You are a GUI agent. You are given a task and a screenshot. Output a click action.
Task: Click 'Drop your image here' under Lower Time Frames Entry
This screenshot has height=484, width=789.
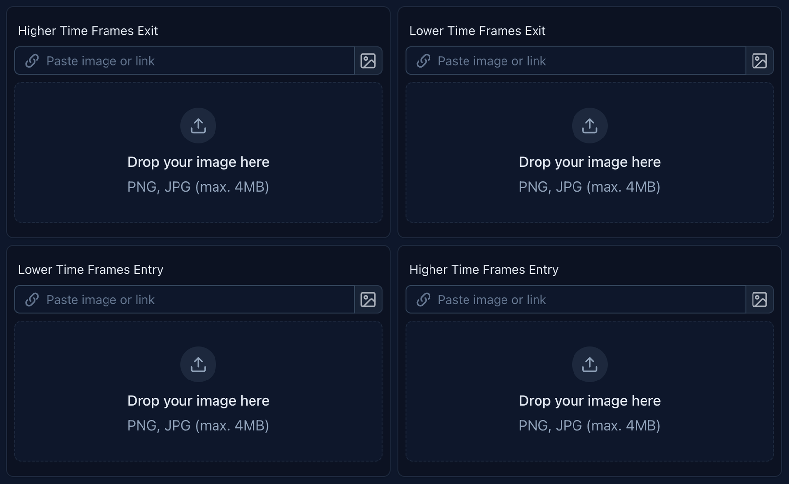(198, 401)
